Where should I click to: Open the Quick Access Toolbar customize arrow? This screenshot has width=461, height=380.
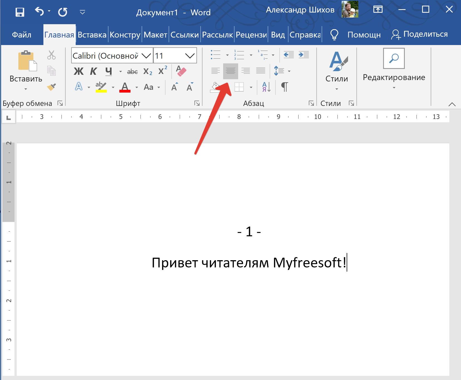[82, 12]
